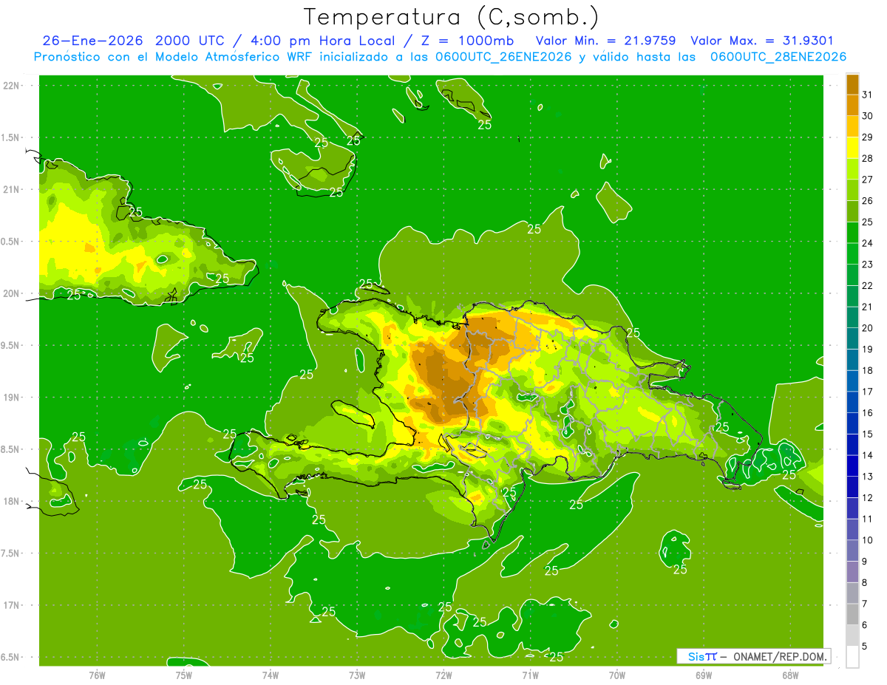Click the '74W' longitude label
This screenshot has height=685, width=887.
(271, 675)
